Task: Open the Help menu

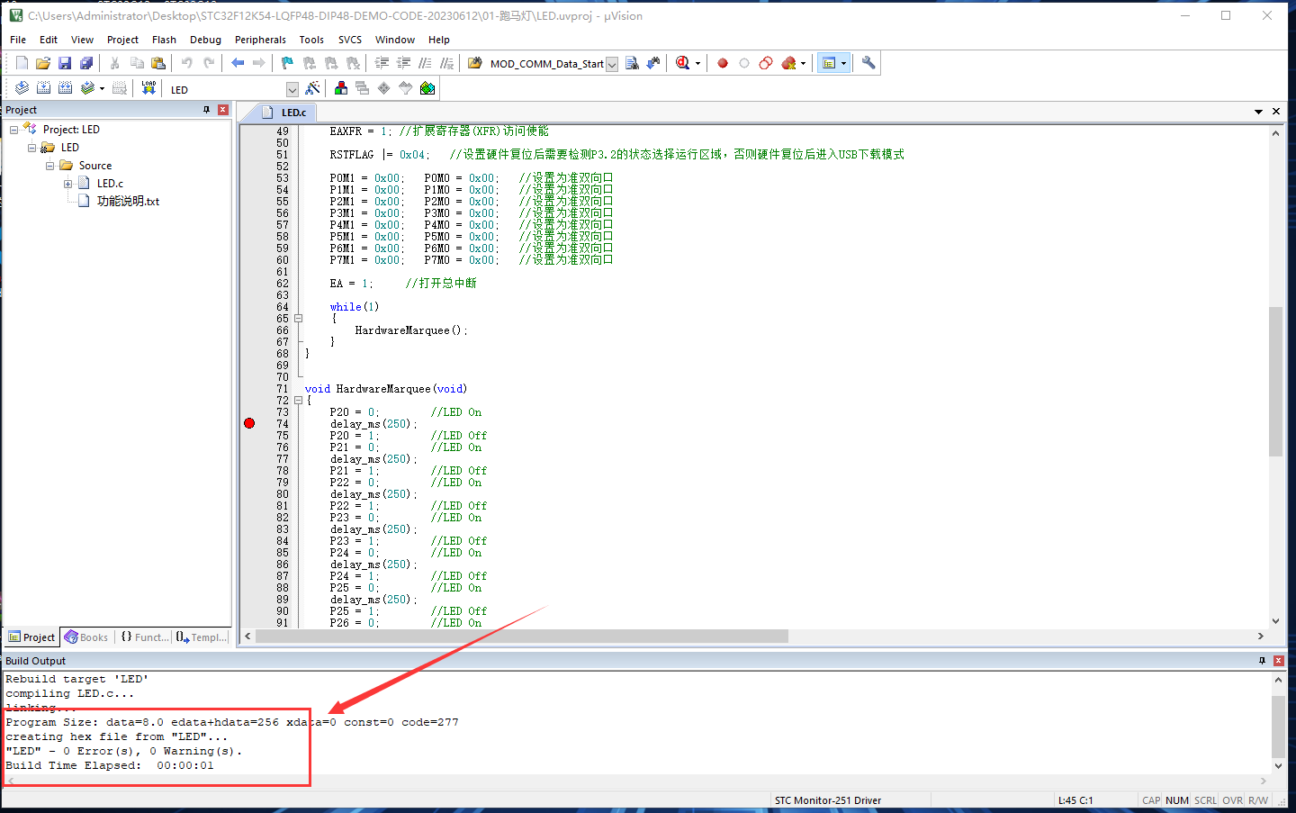Action: click(439, 40)
